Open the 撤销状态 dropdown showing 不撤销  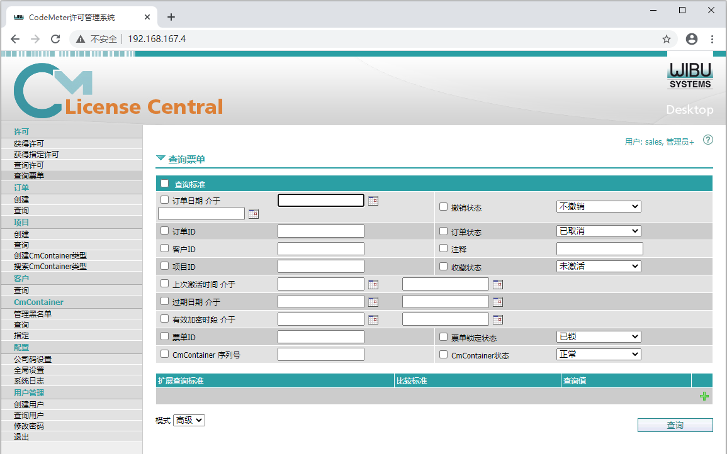coord(599,206)
